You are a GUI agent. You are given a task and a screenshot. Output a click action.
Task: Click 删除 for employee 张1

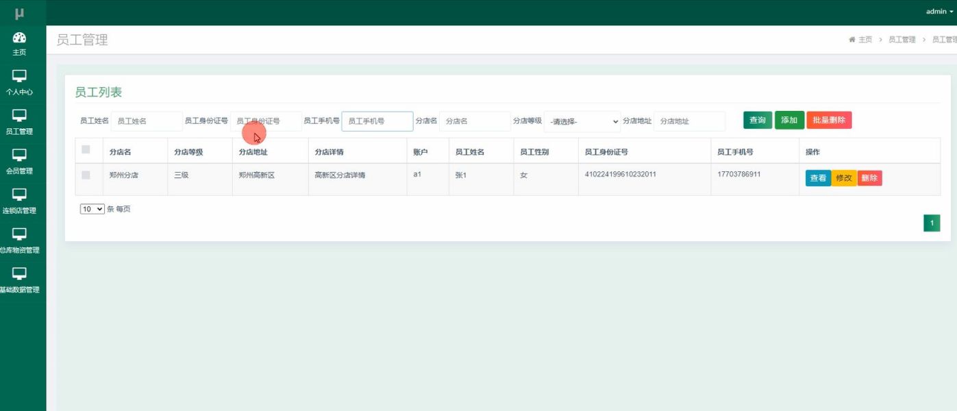(x=869, y=178)
